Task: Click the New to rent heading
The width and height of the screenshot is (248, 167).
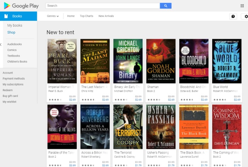Action: (x=60, y=32)
